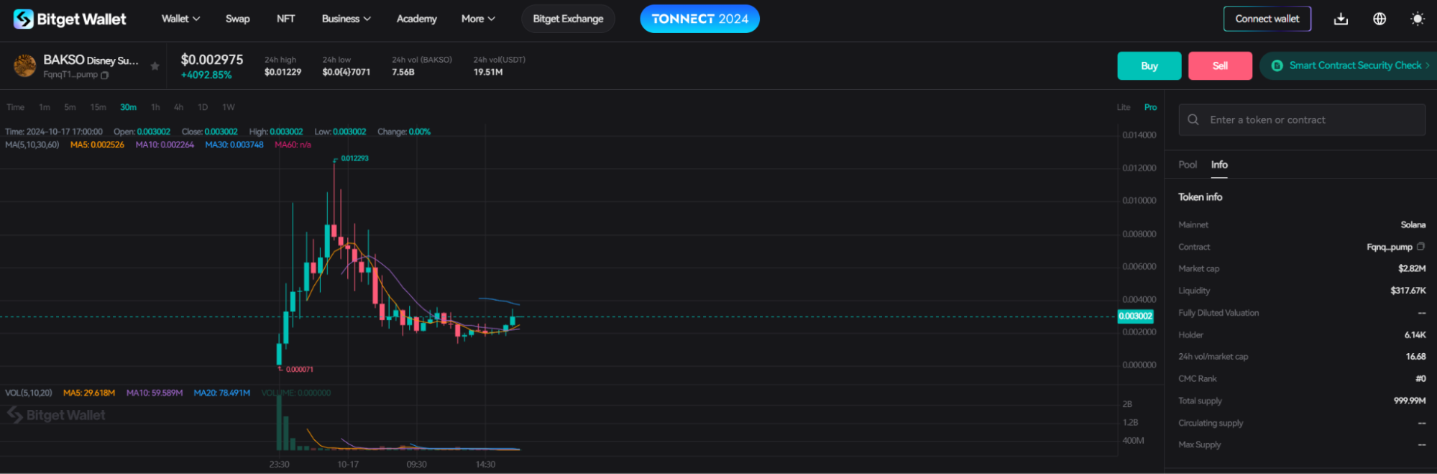The height and width of the screenshot is (474, 1437).
Task: Open the language globe icon
Action: pos(1379,19)
